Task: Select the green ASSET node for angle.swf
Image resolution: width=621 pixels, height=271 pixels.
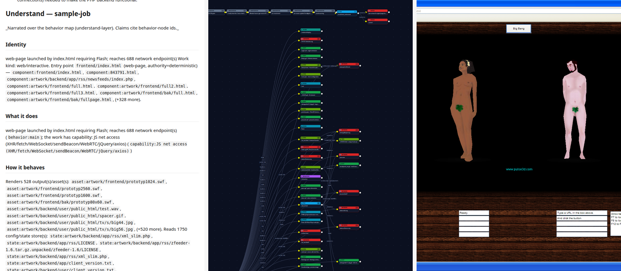Action: 310,49
